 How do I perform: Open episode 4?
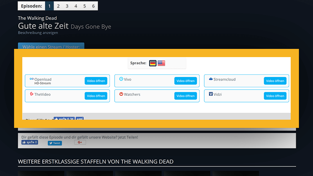click(x=76, y=6)
